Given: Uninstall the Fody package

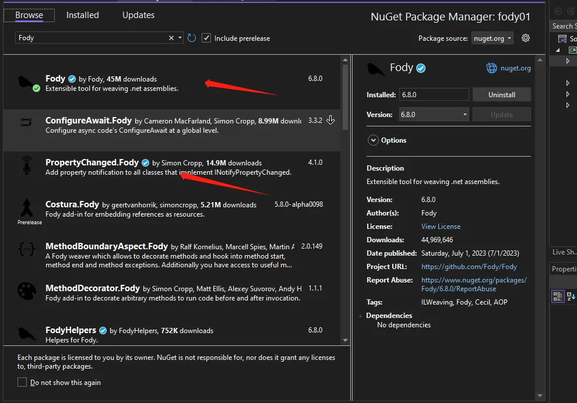Looking at the screenshot, I should (x=502, y=94).
